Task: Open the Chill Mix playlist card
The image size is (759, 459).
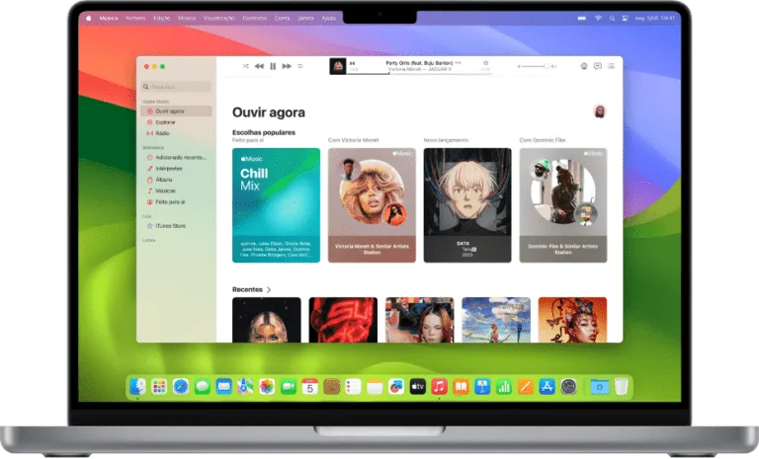Action: [x=276, y=205]
